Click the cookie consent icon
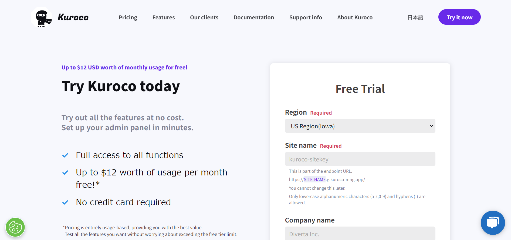Screen dimensions: 511x240 pos(15,227)
